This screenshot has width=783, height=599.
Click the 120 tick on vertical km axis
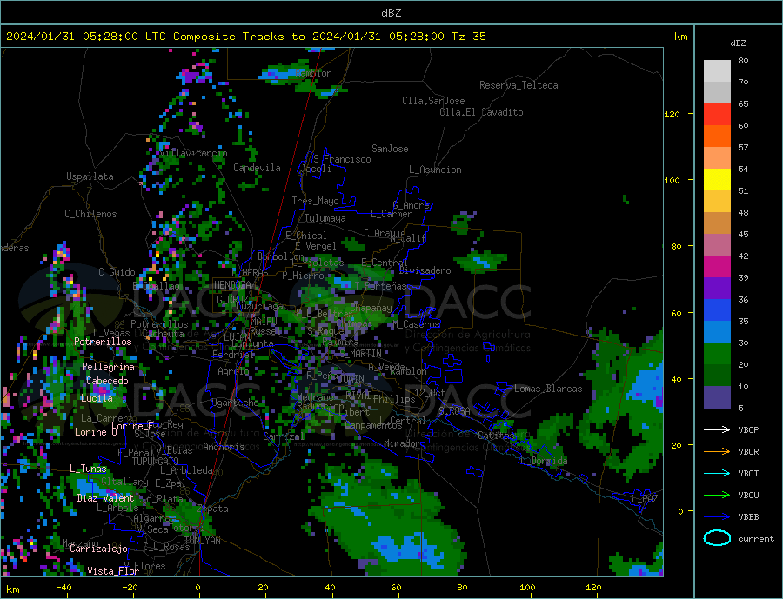pyautogui.click(x=672, y=114)
